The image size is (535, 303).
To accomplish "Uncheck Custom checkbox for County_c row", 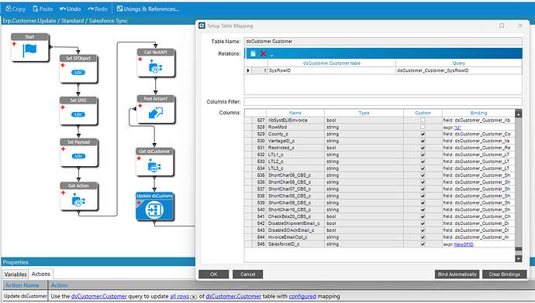I will [423, 134].
